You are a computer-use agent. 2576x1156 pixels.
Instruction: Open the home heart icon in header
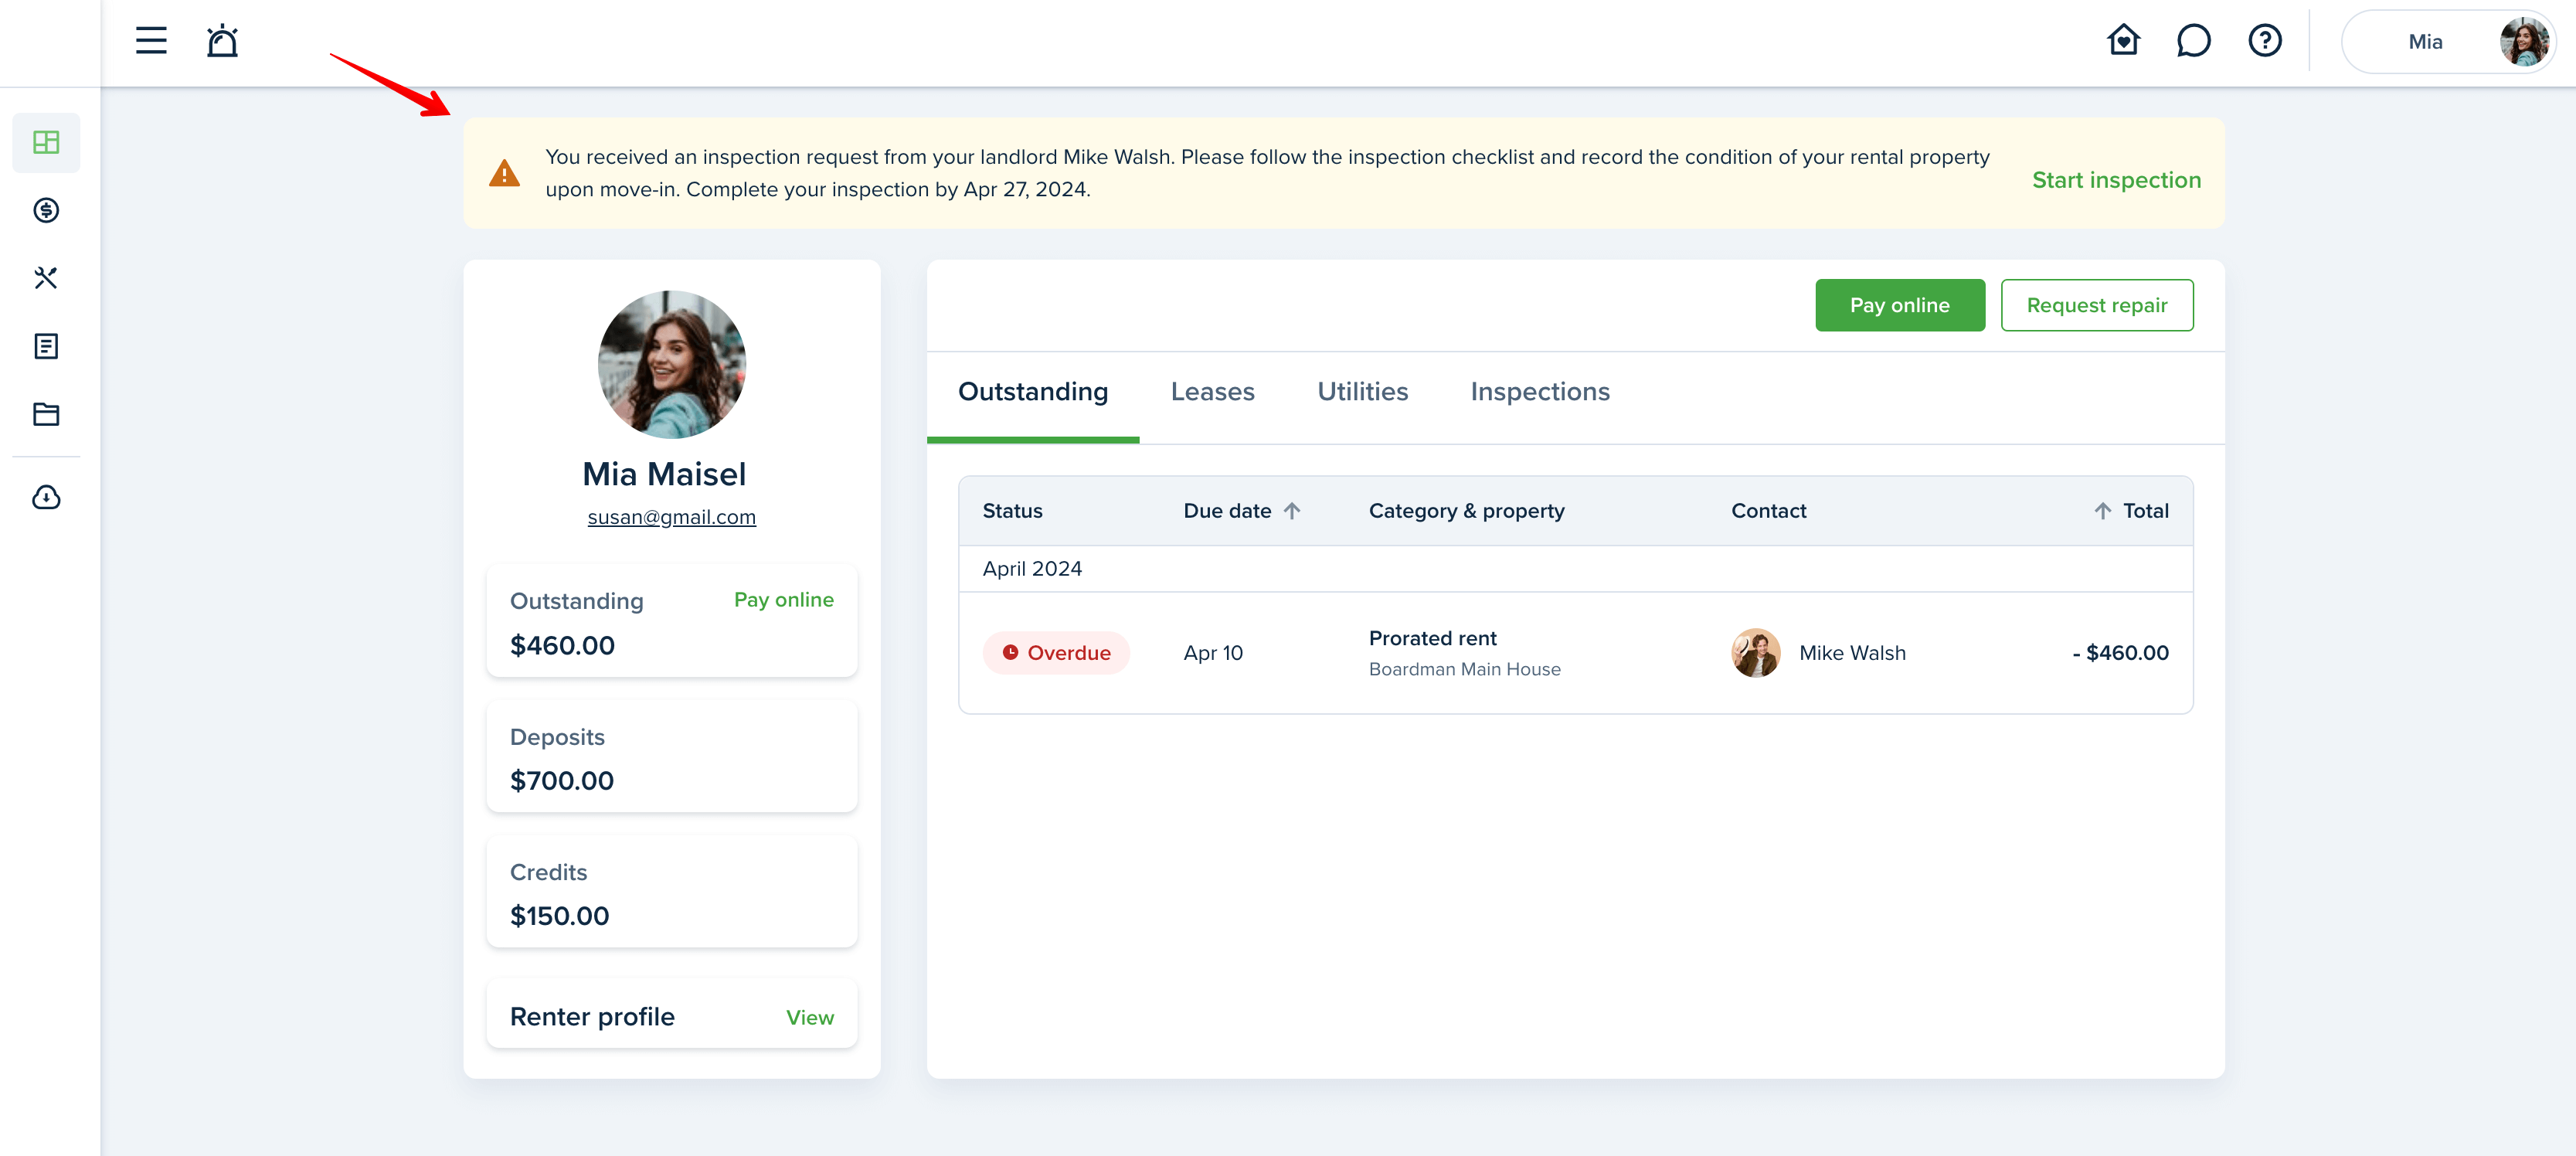point(2123,41)
